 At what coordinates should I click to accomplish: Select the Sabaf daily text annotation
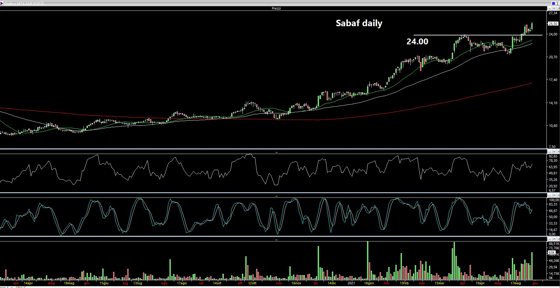pyautogui.click(x=359, y=23)
